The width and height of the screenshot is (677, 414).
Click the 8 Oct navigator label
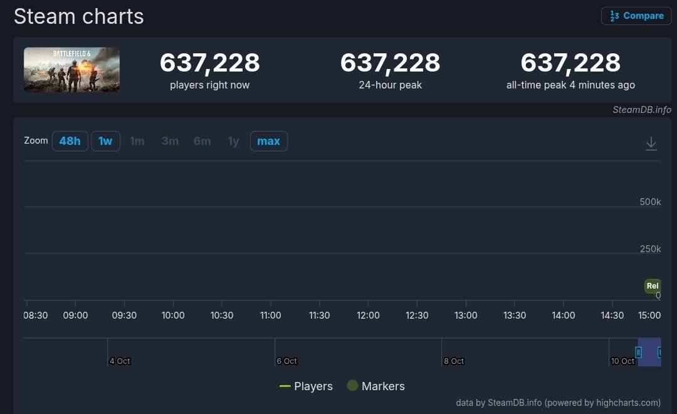pyautogui.click(x=454, y=361)
